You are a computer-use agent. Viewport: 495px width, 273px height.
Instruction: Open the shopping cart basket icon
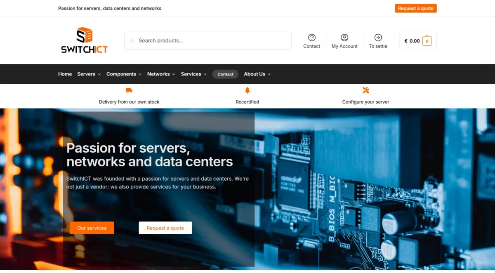point(427,40)
